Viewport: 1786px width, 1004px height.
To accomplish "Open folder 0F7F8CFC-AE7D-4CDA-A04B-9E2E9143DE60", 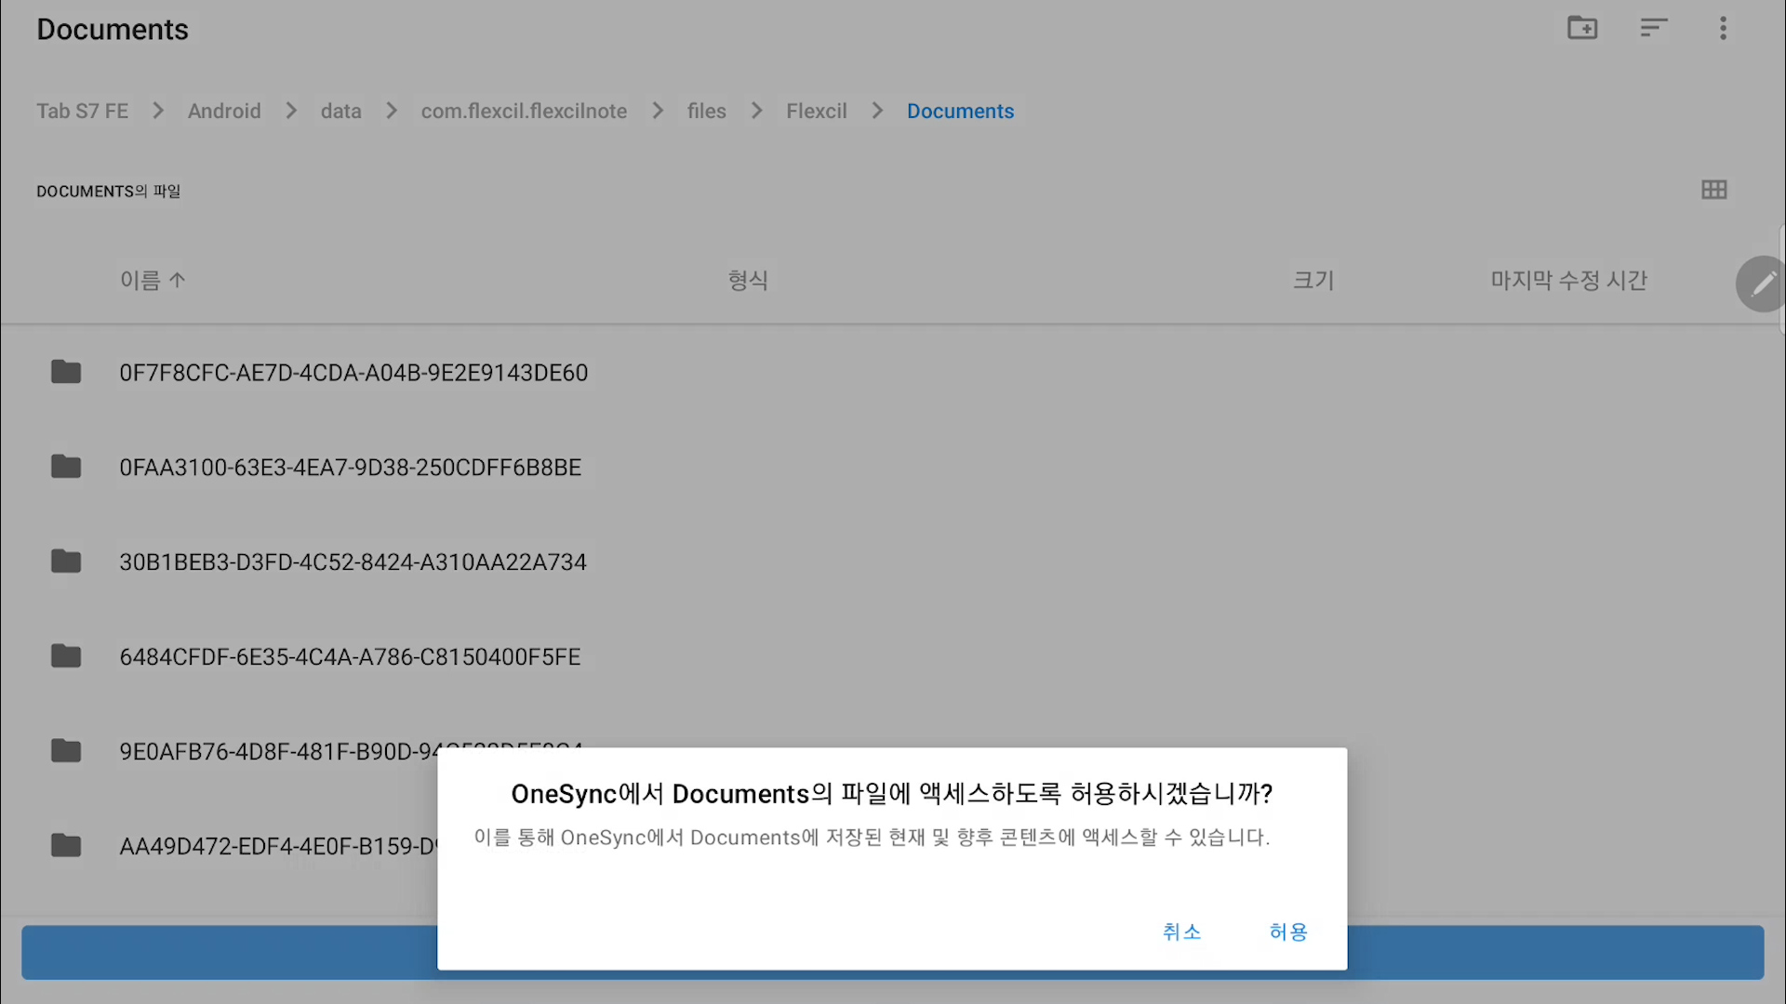I will pyautogui.click(x=353, y=373).
